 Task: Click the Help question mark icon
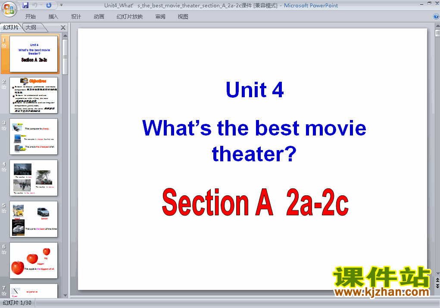[436, 16]
